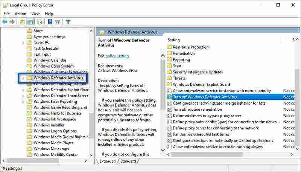This screenshot has height=172, width=301.
Task: Select Windows Mobility Center tree item
Action: coord(56,155)
